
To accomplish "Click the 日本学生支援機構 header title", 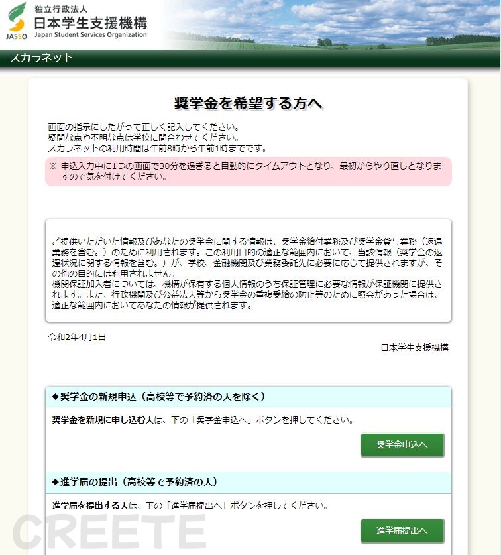I will pos(91,23).
